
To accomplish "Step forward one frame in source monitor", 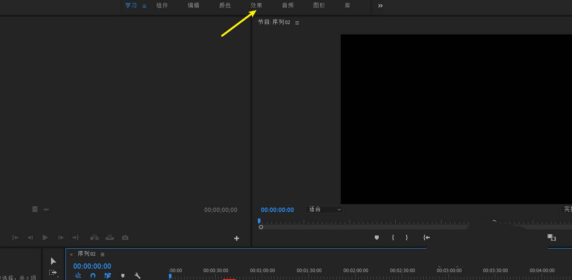I will tap(61, 238).
